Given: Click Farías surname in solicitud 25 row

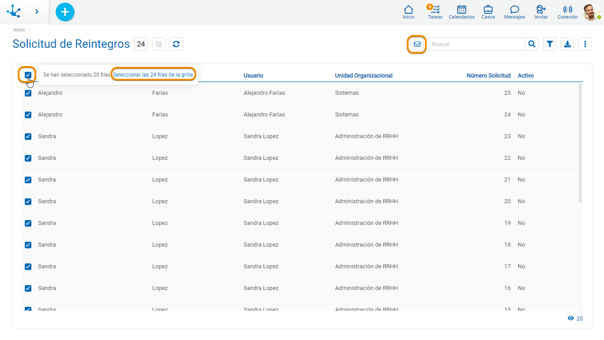Looking at the screenshot, I should (x=160, y=93).
